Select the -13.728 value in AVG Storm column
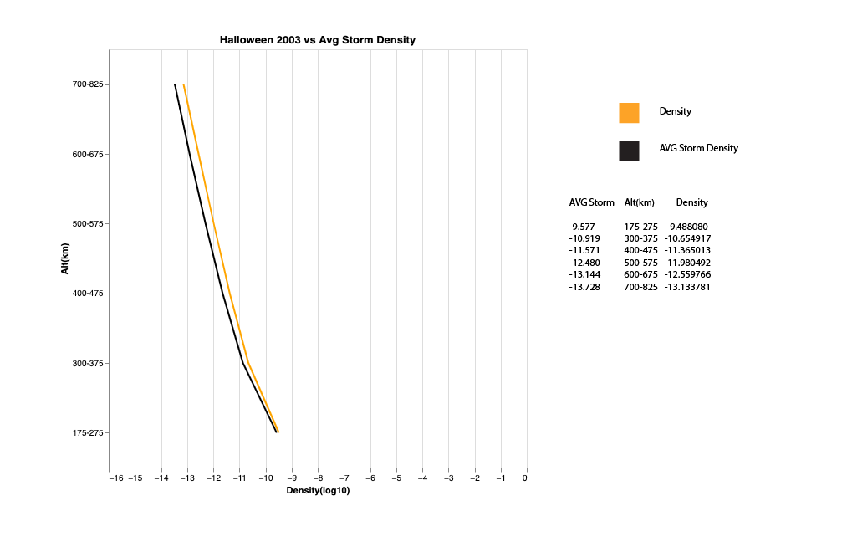The width and height of the screenshot is (842, 557). (x=584, y=287)
